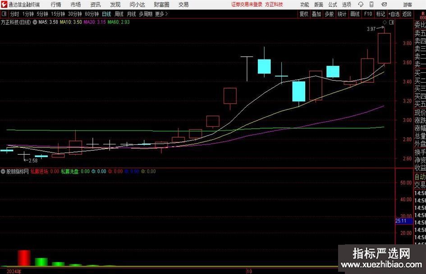The height and width of the screenshot is (274, 426).
Task: Click the 统计 statistics button
Action: coord(342,14)
